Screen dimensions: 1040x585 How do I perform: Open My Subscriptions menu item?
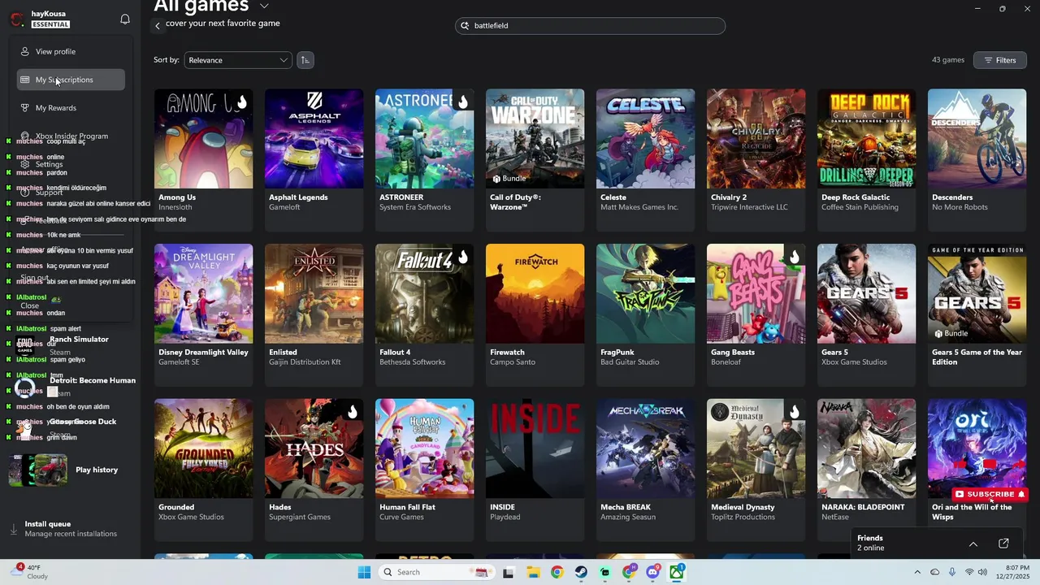71,80
